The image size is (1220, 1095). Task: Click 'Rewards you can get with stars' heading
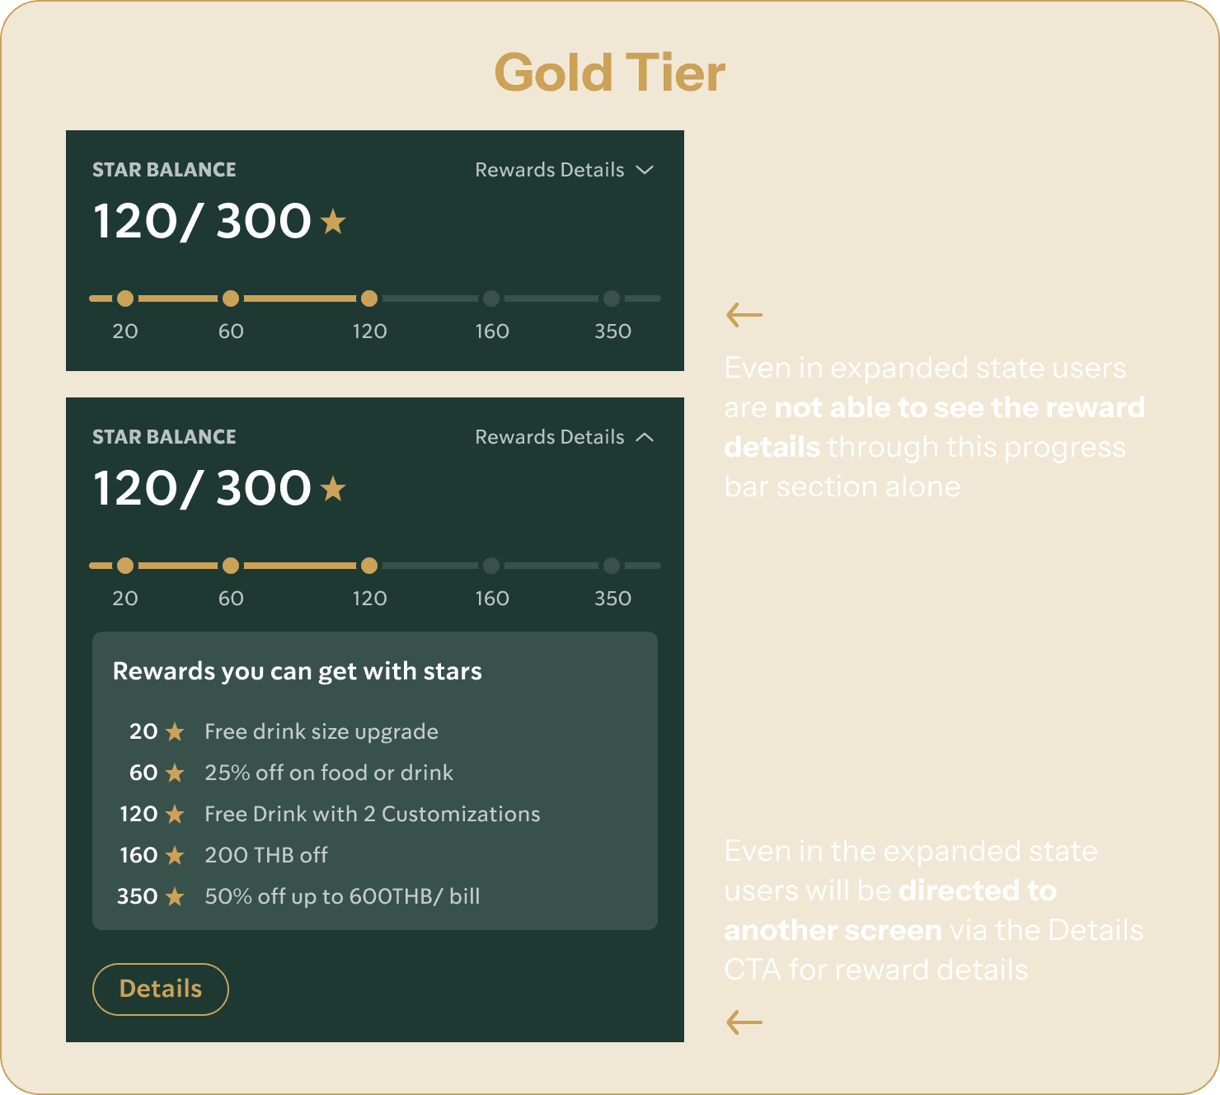coord(298,671)
